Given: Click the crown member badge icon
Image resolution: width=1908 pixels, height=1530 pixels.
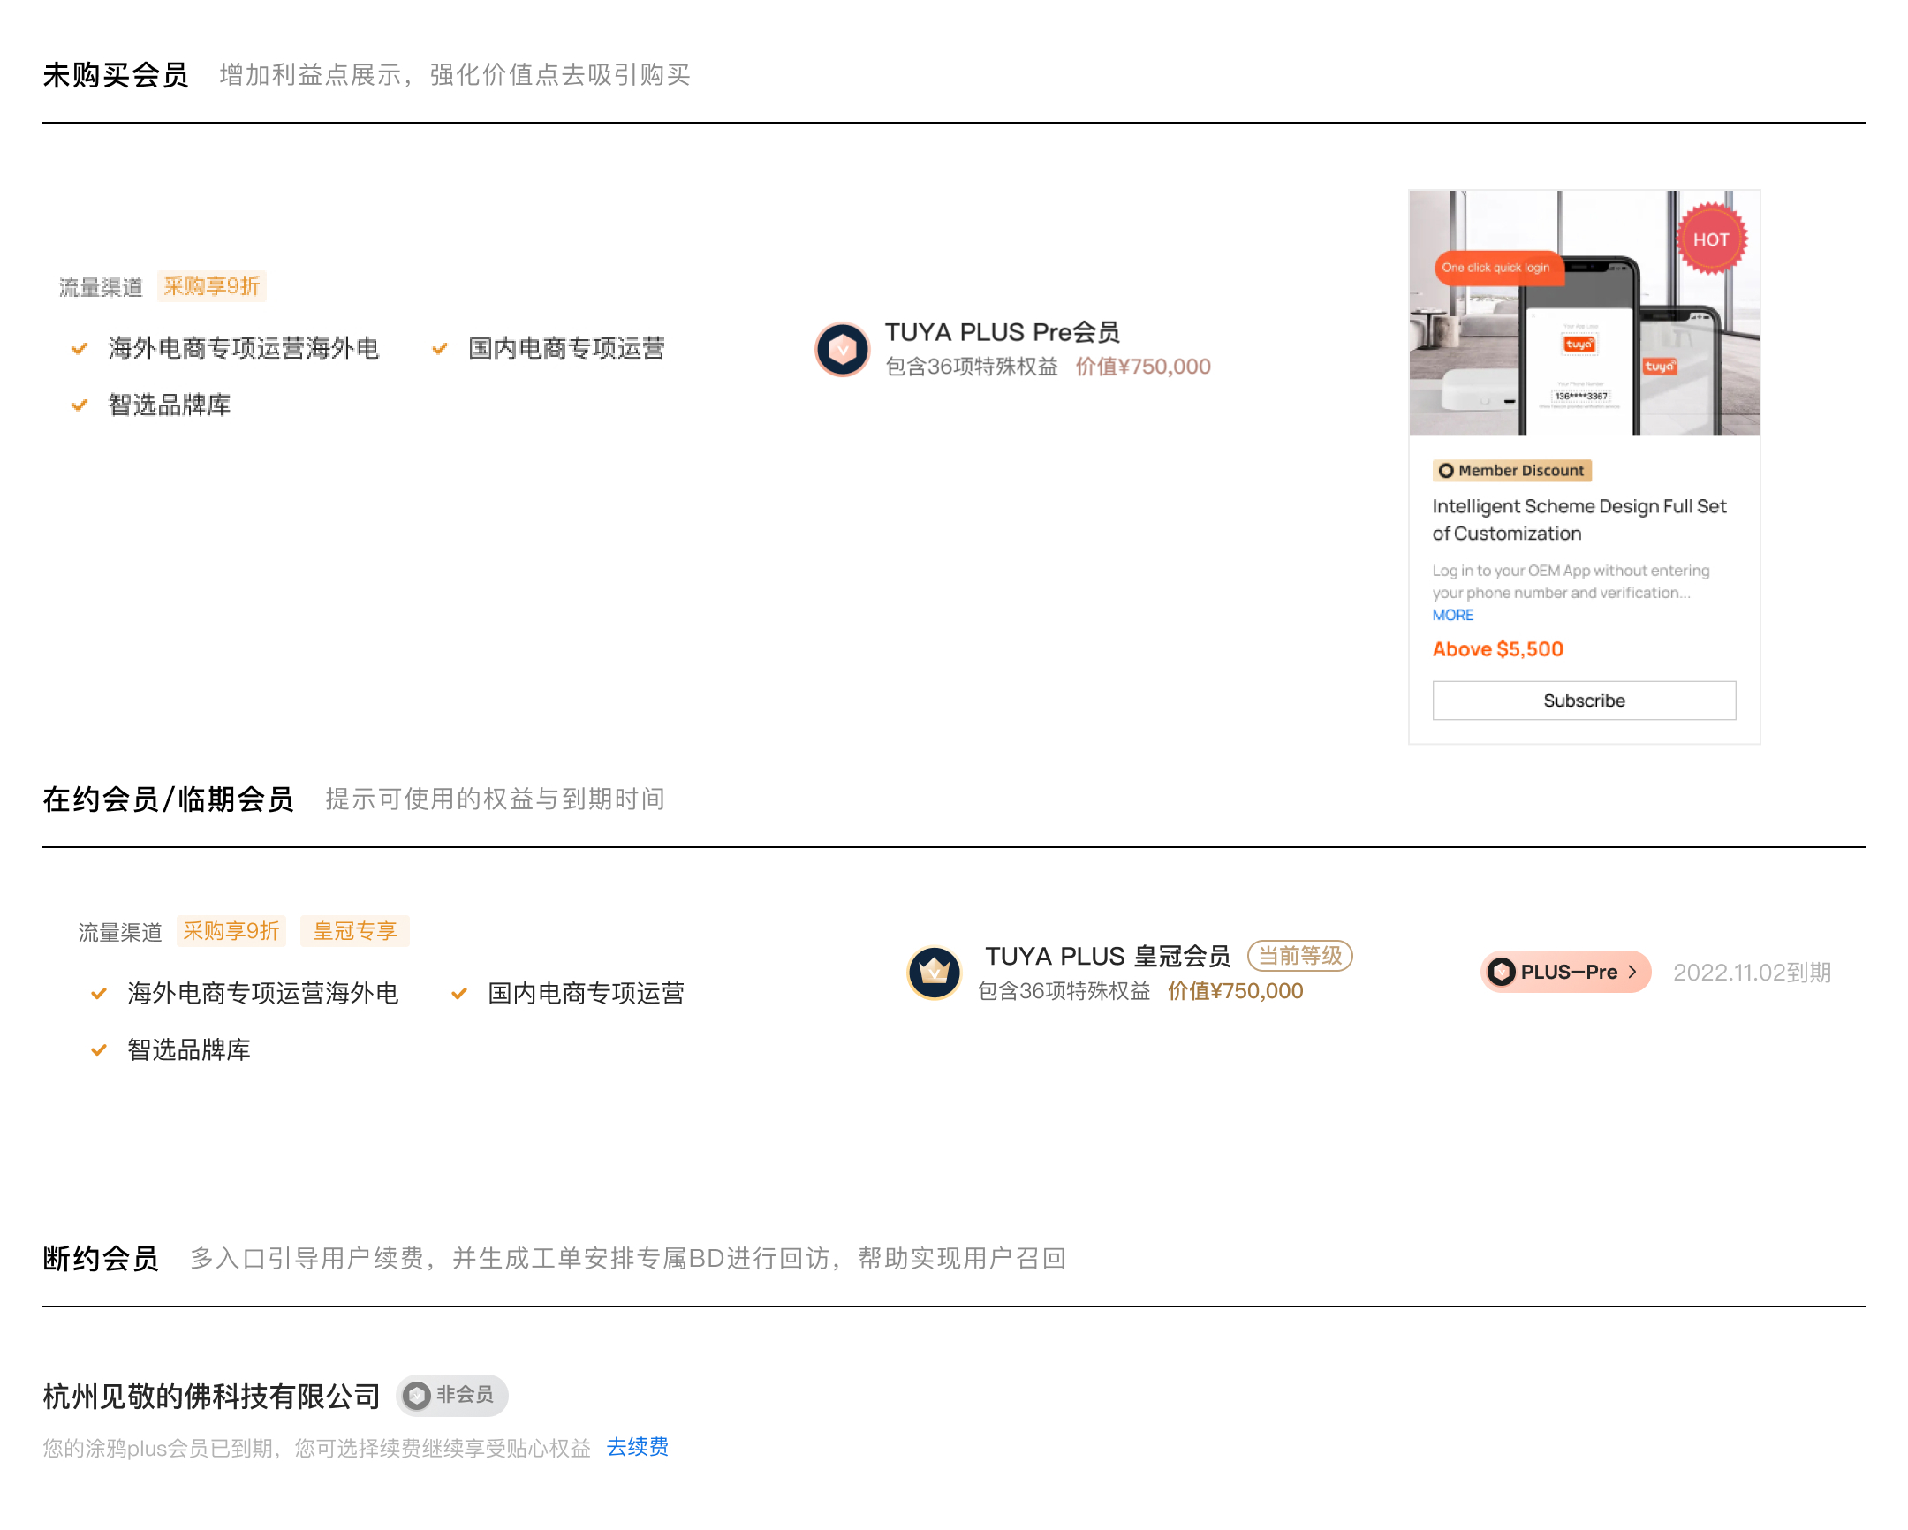Looking at the screenshot, I should (934, 973).
